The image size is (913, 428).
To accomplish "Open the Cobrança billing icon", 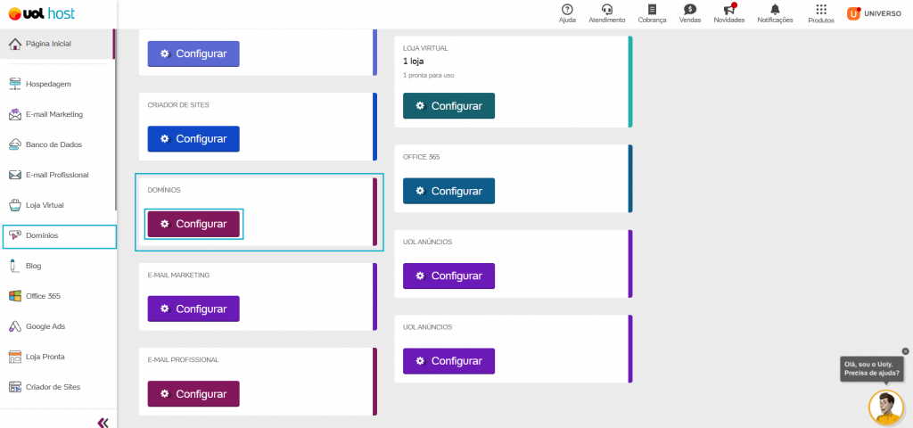I will click(652, 13).
